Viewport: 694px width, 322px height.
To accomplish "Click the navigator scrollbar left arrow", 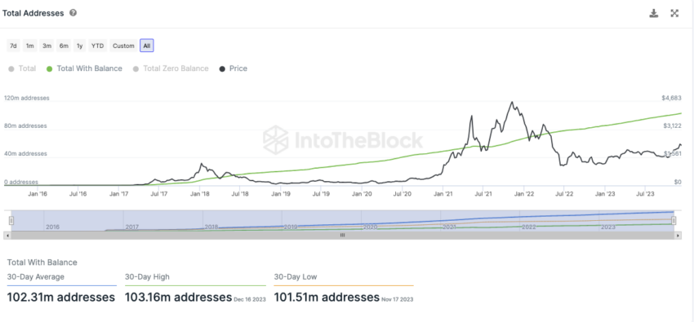I will click(x=6, y=236).
